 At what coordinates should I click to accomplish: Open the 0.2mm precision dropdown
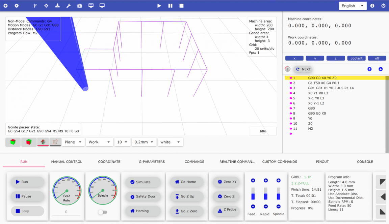[x=144, y=142]
